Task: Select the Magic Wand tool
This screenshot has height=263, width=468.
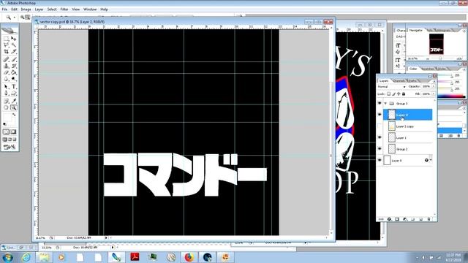Action: [x=13, y=45]
